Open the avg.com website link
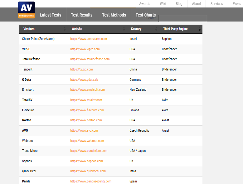 pos(84,131)
